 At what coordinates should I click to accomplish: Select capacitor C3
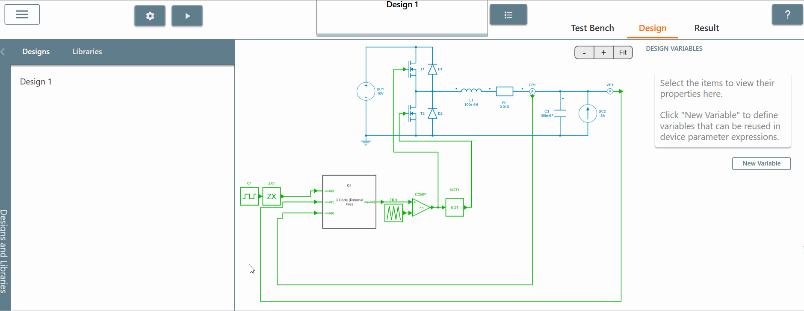[x=560, y=113]
